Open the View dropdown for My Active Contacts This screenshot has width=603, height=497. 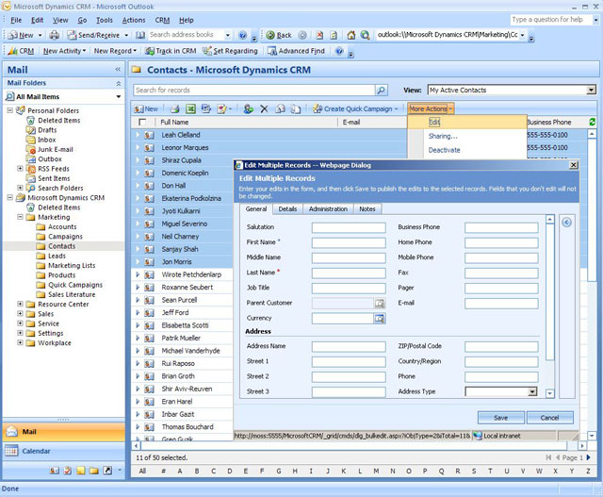[x=592, y=91]
